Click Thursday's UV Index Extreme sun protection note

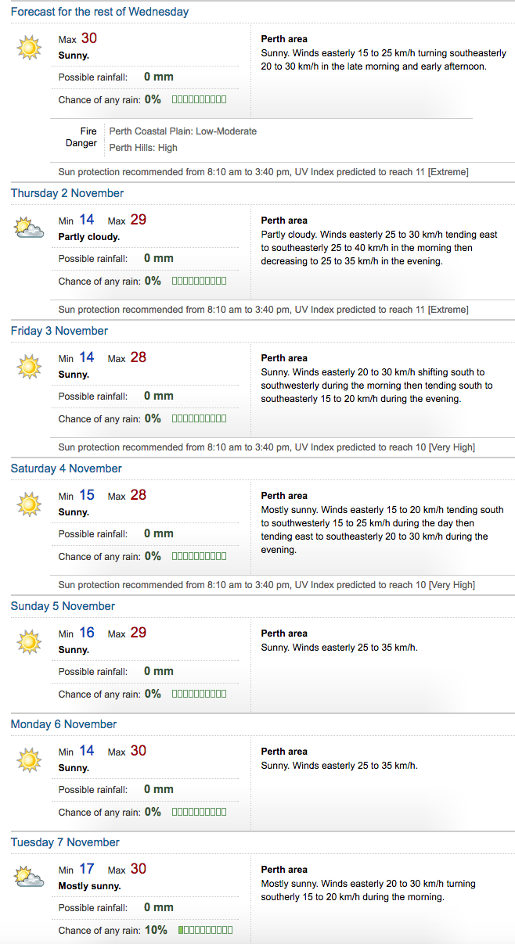click(264, 310)
